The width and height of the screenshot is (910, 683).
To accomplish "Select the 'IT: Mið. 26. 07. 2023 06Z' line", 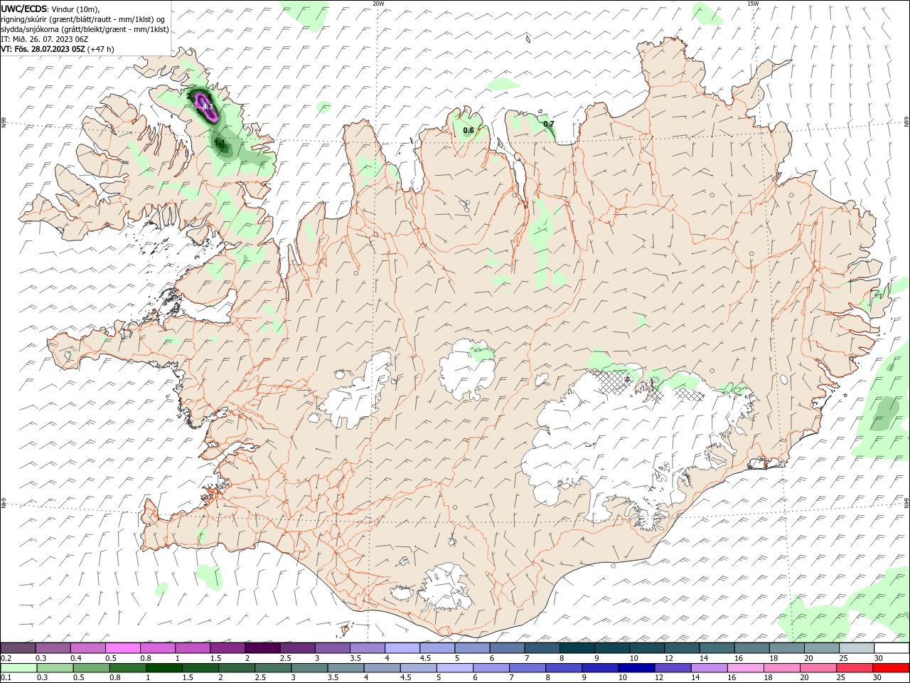I will pyautogui.click(x=45, y=39).
